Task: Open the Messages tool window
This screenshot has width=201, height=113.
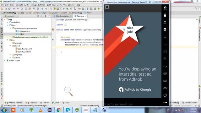Action: pyautogui.click(x=31, y=103)
